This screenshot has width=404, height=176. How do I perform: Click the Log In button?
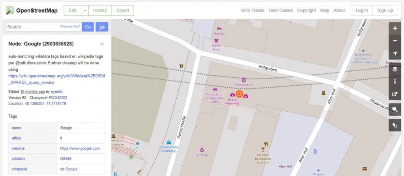click(362, 10)
